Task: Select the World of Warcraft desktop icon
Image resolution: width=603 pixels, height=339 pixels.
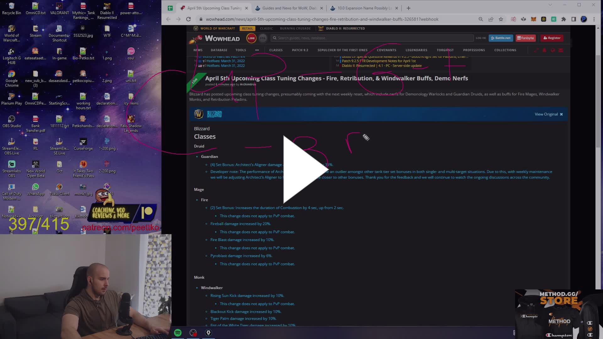Action: point(12,33)
